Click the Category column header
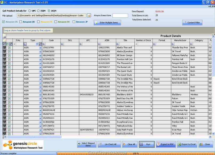The height and width of the screenshot is (155, 215). tap(199, 40)
